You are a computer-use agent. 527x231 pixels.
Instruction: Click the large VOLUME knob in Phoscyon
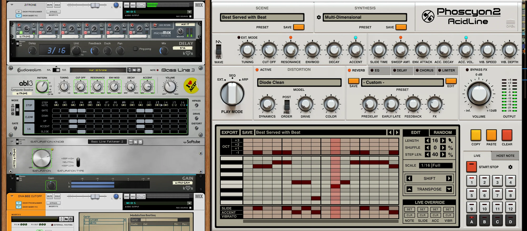tap(479, 94)
